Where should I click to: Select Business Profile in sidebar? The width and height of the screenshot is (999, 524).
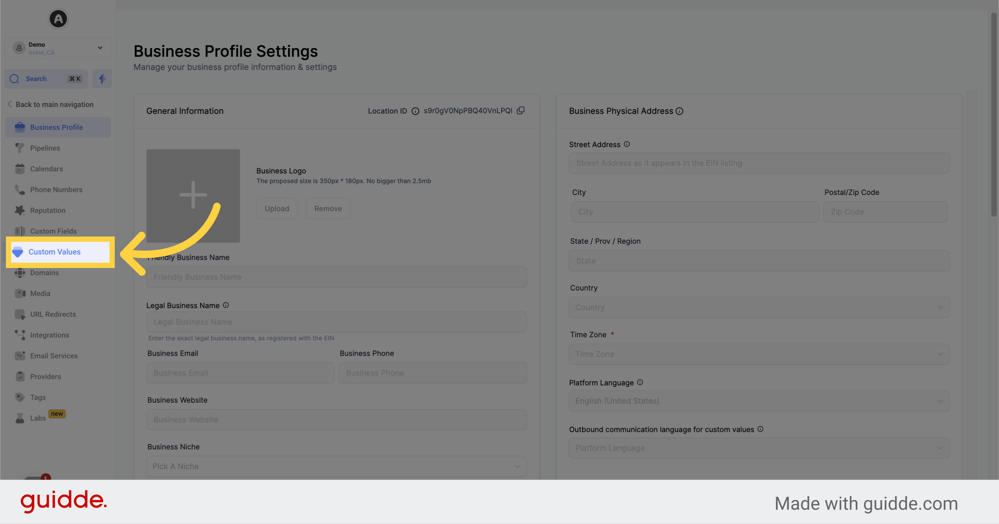point(58,127)
